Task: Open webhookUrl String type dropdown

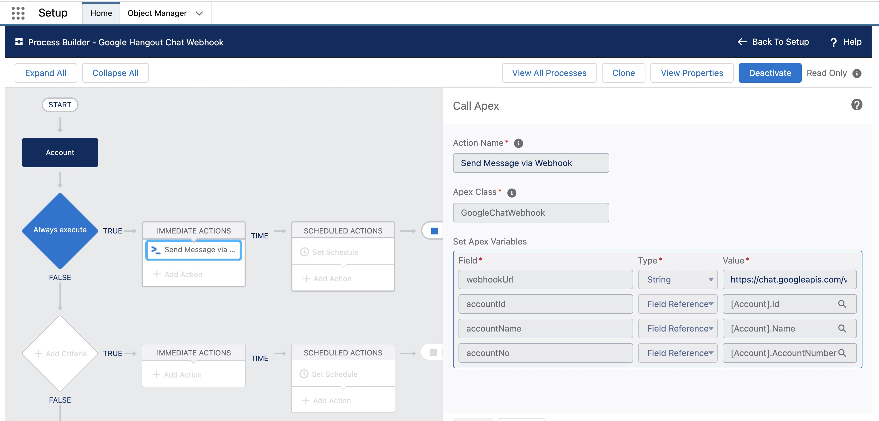Action: [x=677, y=279]
